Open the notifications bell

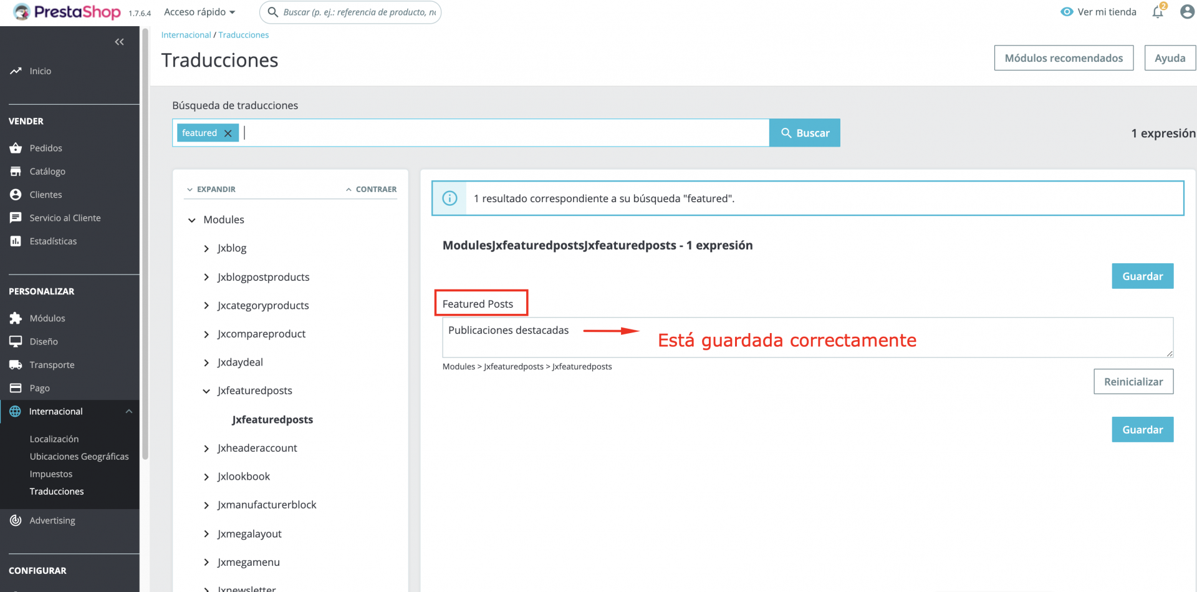pos(1158,12)
